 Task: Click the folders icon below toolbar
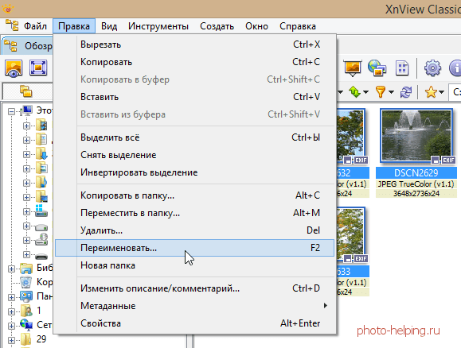[25, 91]
